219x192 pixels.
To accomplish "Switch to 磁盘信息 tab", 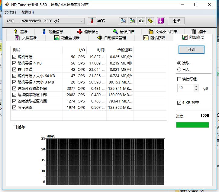I will [x=53, y=32].
